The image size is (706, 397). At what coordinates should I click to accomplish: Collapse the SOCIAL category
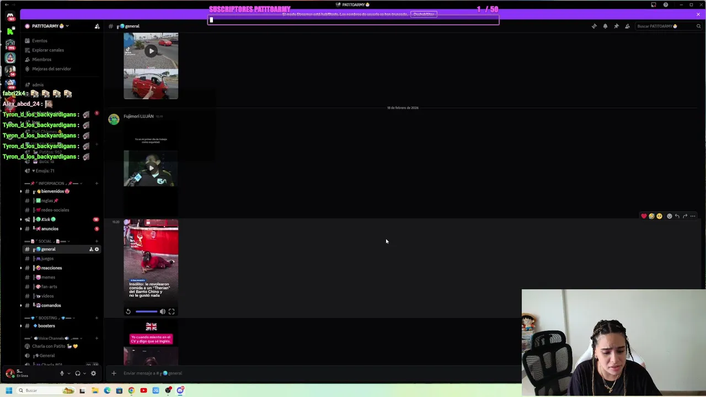click(x=49, y=241)
